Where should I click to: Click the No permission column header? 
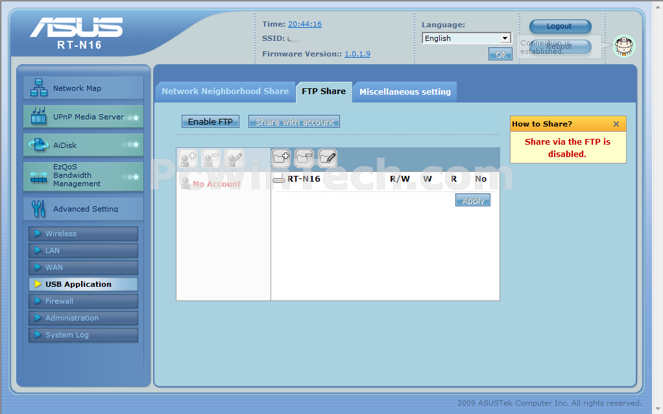pyautogui.click(x=481, y=179)
